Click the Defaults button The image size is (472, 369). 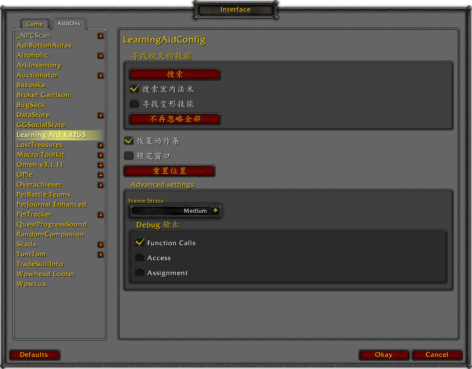tap(34, 355)
